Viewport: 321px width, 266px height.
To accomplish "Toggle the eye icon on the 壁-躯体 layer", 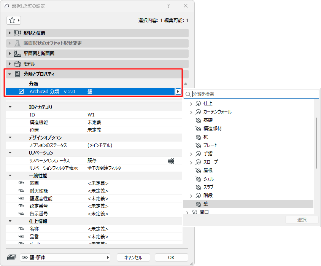I will (x=25, y=257).
